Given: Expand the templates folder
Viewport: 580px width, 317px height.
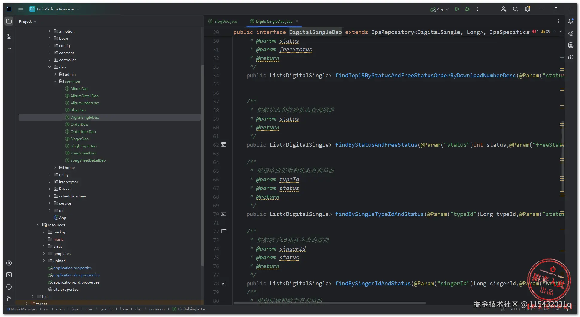Looking at the screenshot, I should coord(44,254).
